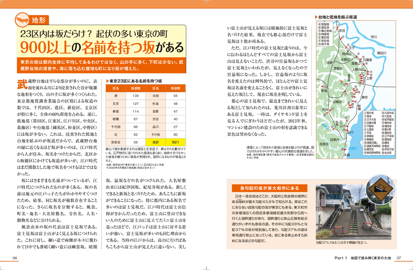This screenshot has height=270, width=413.
Task: Click the 杉並 cell in the table
Action: click(x=156, y=103)
